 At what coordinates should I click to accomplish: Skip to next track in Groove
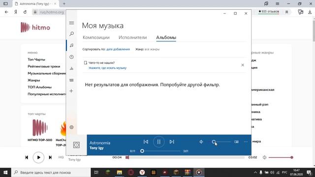coord(172,142)
